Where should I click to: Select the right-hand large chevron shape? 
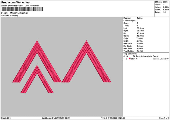86,61
